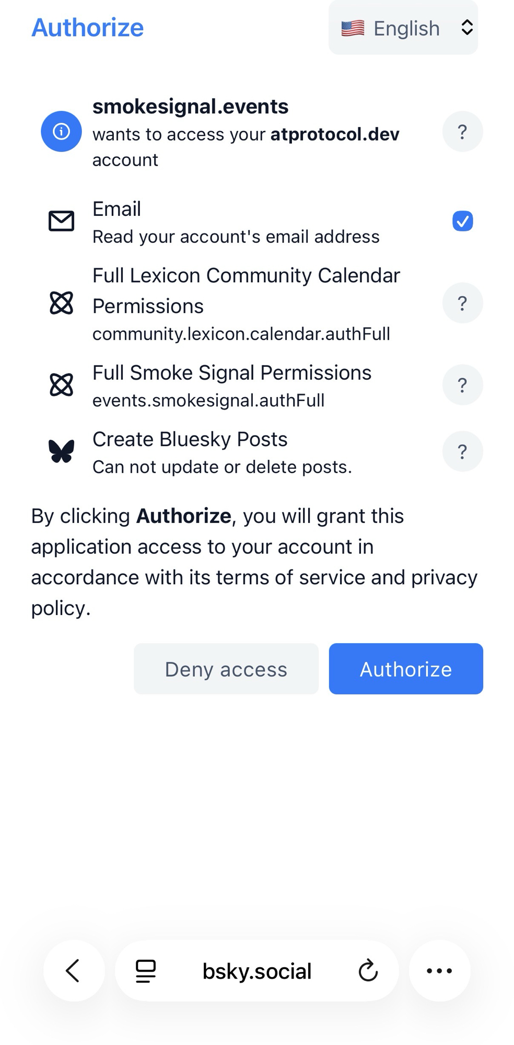The image size is (514, 1045).
Task: Open the English language dropdown
Action: 403,28
